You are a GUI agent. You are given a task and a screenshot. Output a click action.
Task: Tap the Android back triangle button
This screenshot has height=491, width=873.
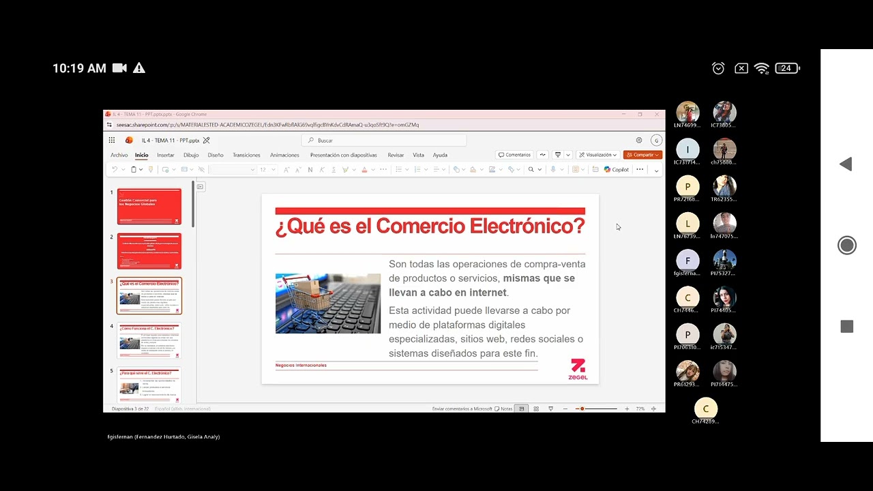[846, 164]
